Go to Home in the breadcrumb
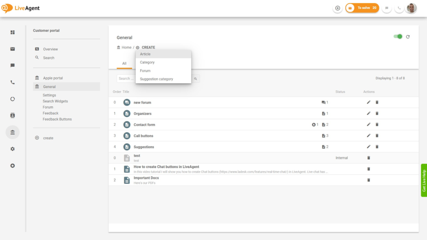427x240 pixels. coord(124,47)
